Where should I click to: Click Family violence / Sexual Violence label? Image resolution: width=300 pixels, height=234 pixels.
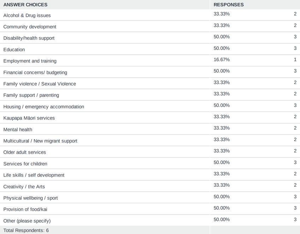point(40,84)
